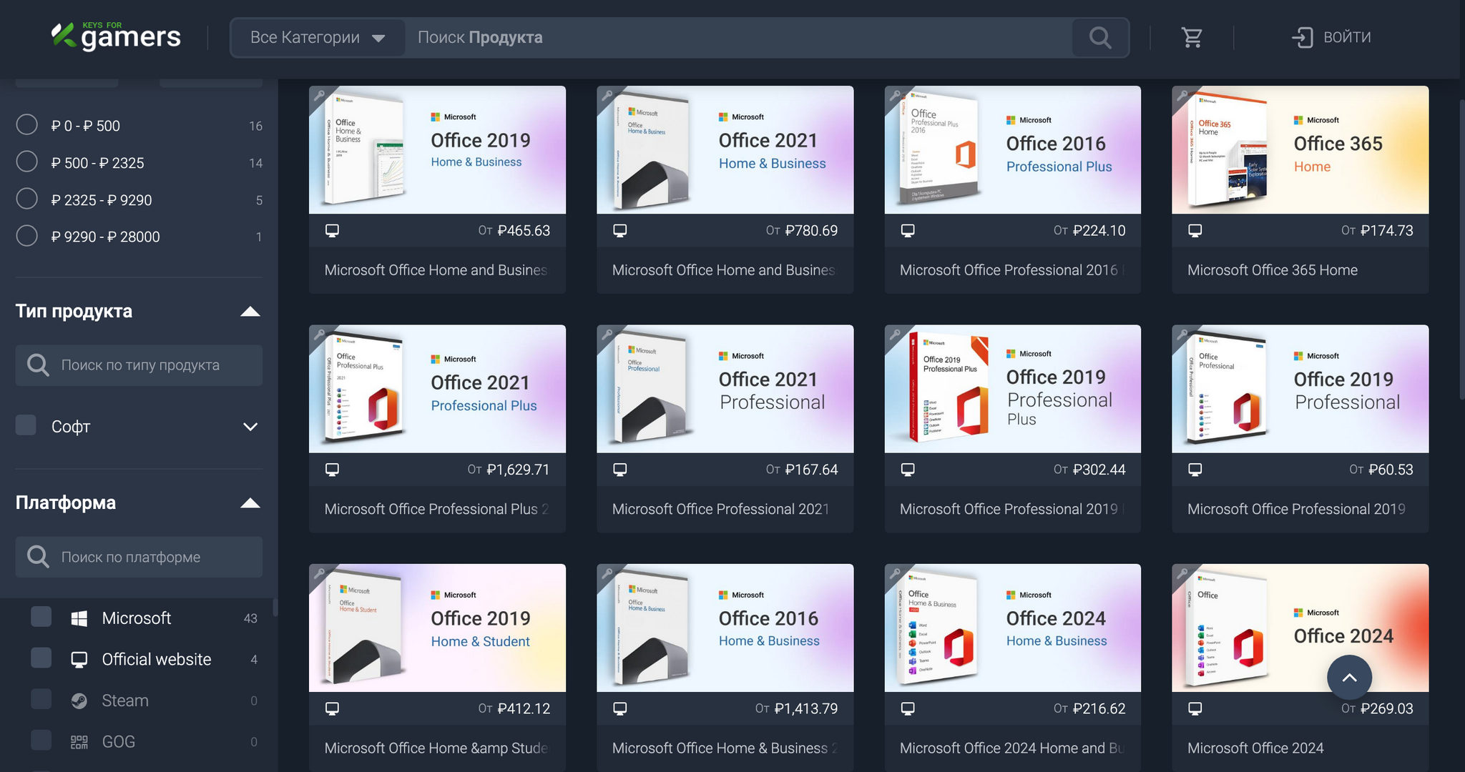Click the Steam platform icon
This screenshot has width=1465, height=772.
(79, 701)
